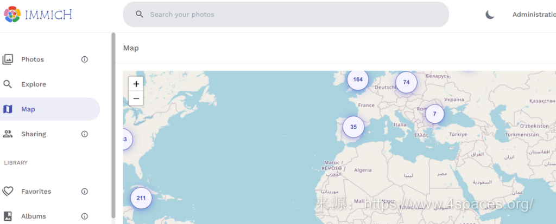This screenshot has width=556, height=224.
Task: Open the 164 photo cluster marker
Action: click(x=357, y=80)
